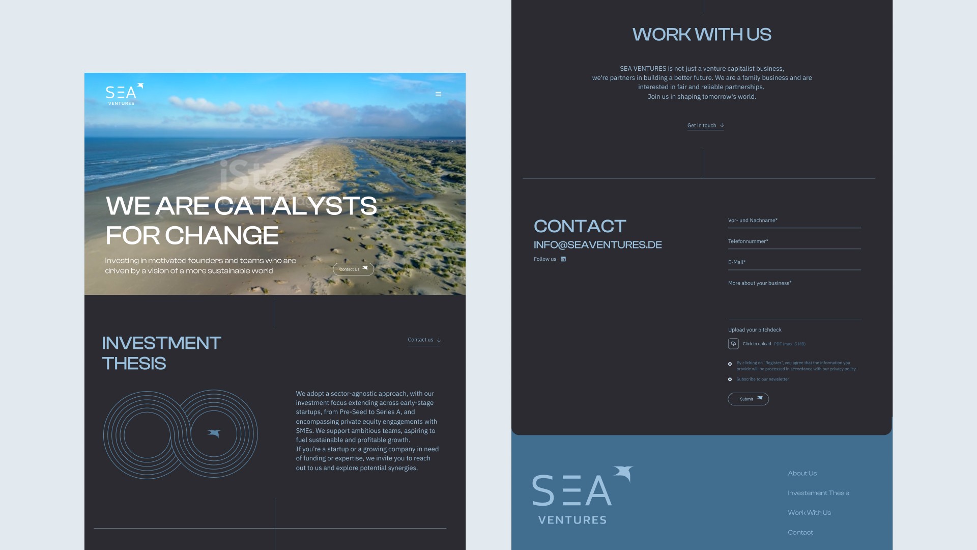The width and height of the screenshot is (977, 550).
Task: Select 'Click to upload' text
Action: [x=757, y=344]
